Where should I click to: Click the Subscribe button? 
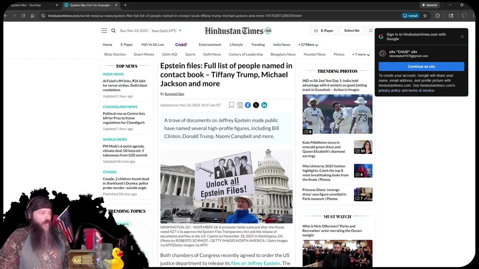[x=352, y=31]
